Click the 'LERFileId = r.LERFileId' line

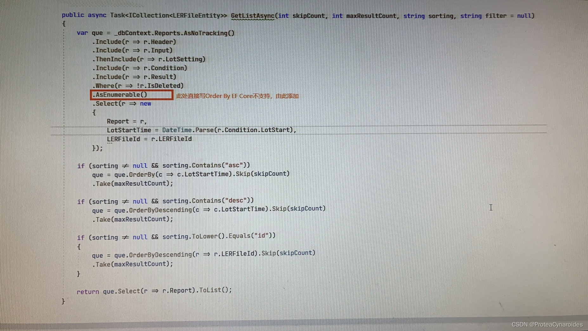click(x=149, y=139)
